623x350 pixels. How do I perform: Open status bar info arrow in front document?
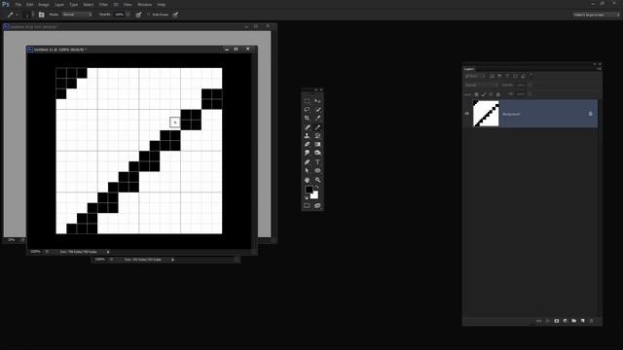pyautogui.click(x=108, y=252)
